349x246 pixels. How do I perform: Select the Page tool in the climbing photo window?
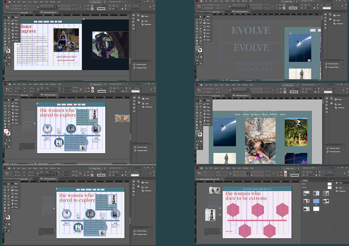(x=197, y=104)
